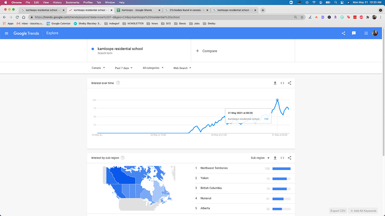Viewport: 385px width, 216px height.
Task: Open the Google apps grid icon
Action: point(366,33)
